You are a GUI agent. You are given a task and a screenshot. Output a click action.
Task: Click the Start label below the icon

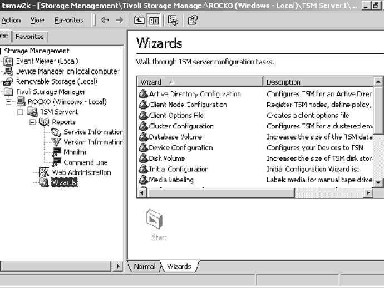click(x=159, y=237)
